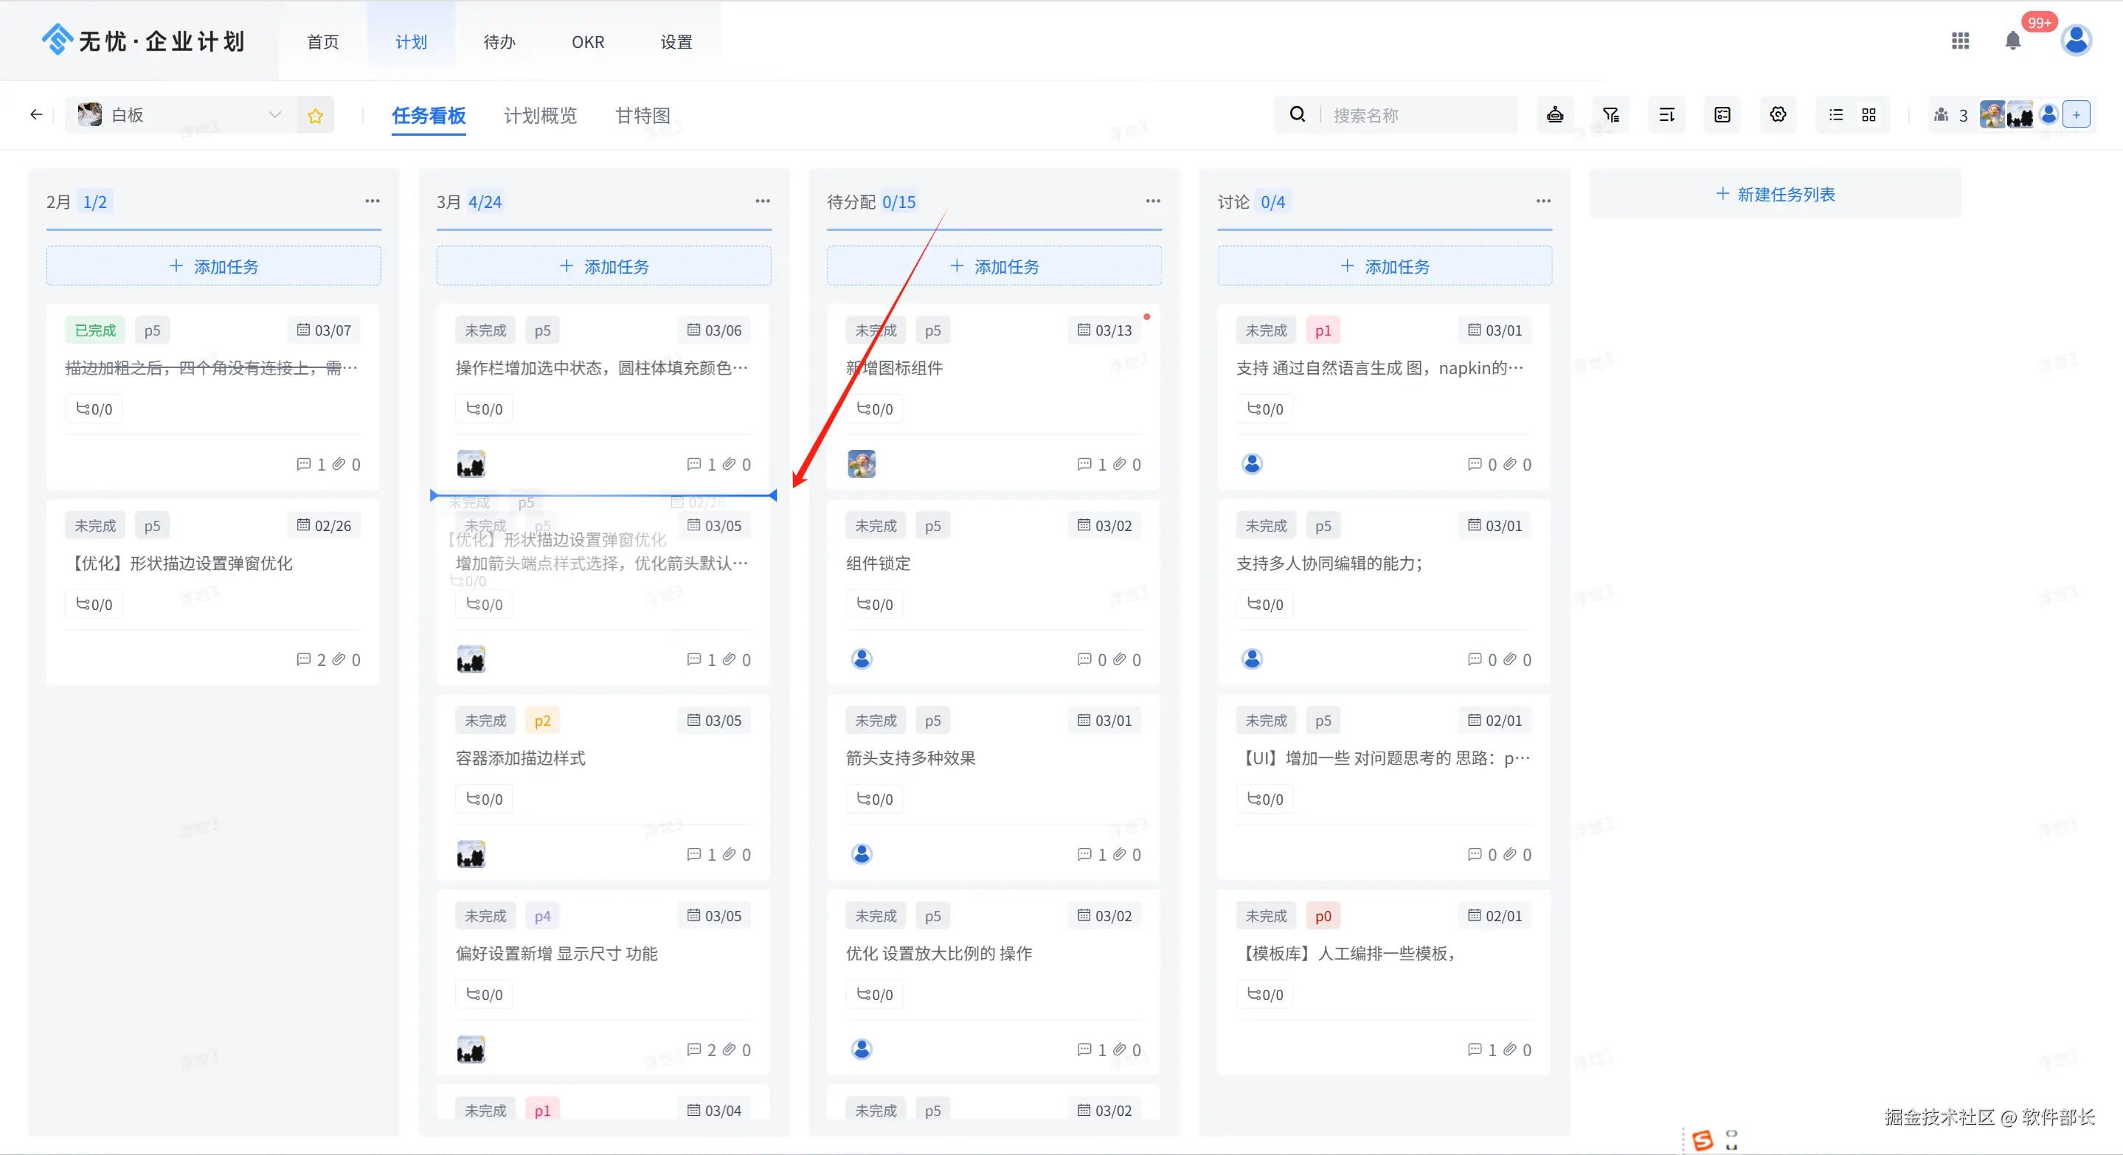
Task: Click the notification bell icon
Action: (2012, 41)
